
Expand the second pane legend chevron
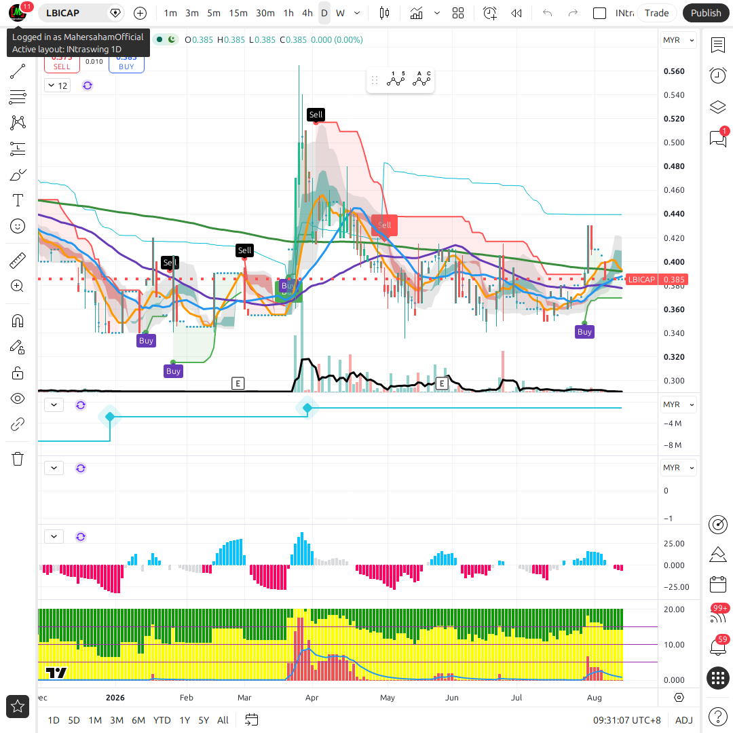pos(54,405)
